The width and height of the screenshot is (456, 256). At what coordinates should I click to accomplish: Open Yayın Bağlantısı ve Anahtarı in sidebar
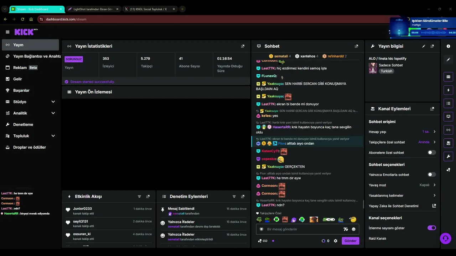tap(30, 56)
